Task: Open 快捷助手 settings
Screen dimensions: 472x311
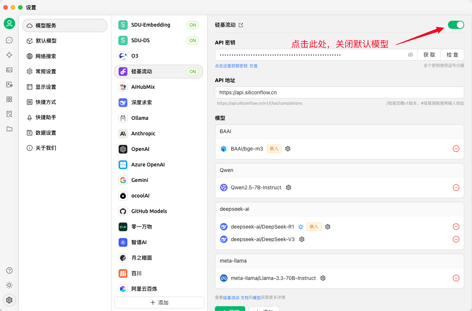Action: (65, 117)
